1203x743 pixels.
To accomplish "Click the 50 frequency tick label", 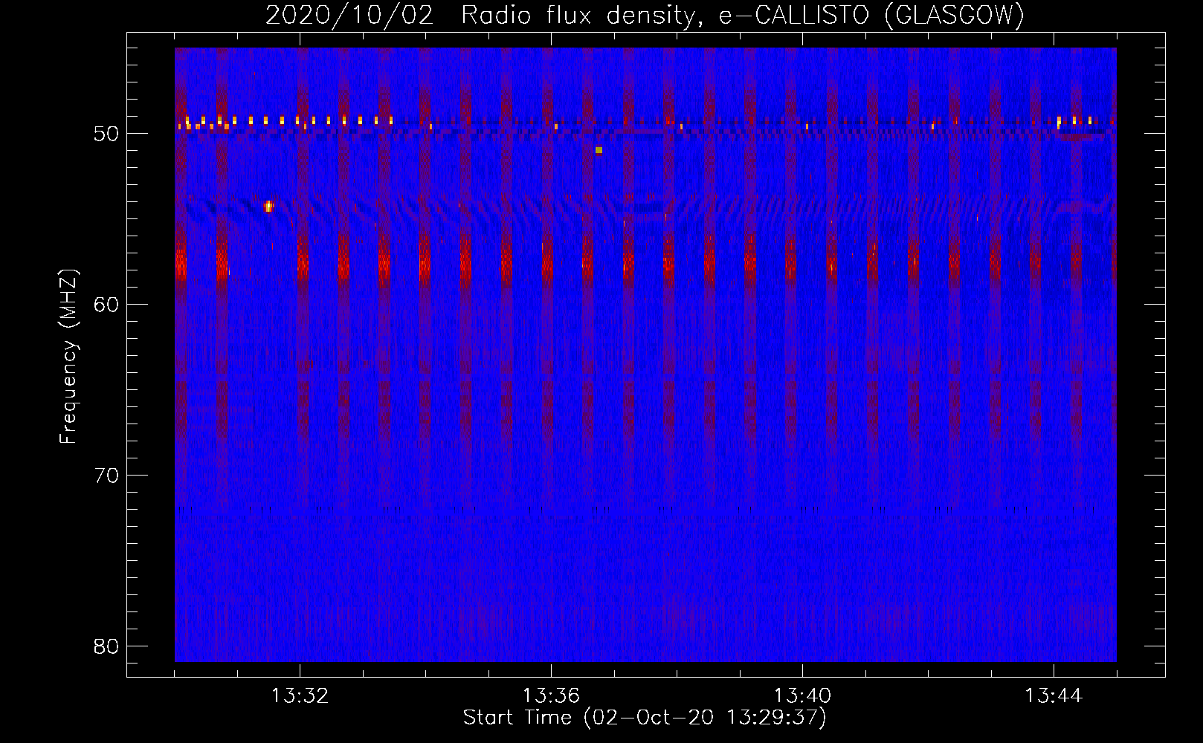I will point(107,134).
